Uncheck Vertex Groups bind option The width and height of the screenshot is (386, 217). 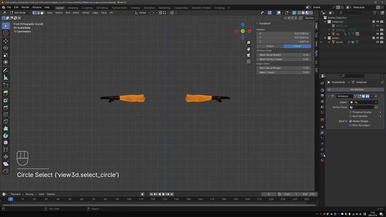tap(350, 121)
